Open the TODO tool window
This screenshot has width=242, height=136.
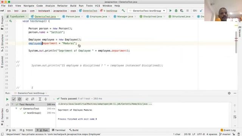[26, 130]
